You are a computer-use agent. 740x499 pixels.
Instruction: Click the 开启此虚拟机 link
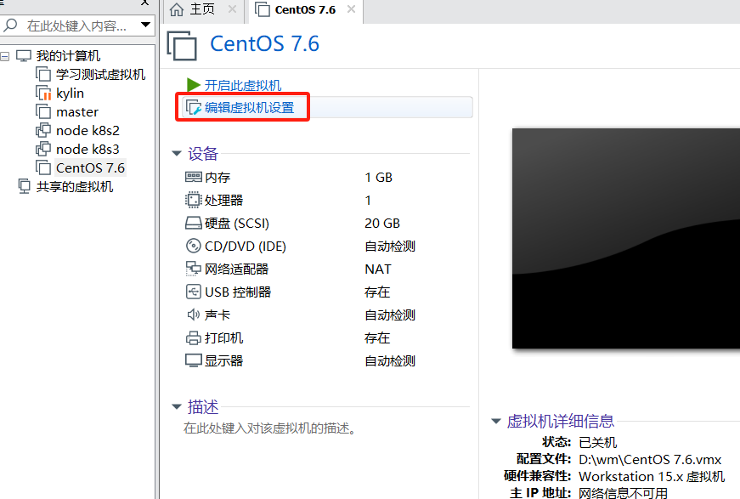pyautogui.click(x=243, y=86)
